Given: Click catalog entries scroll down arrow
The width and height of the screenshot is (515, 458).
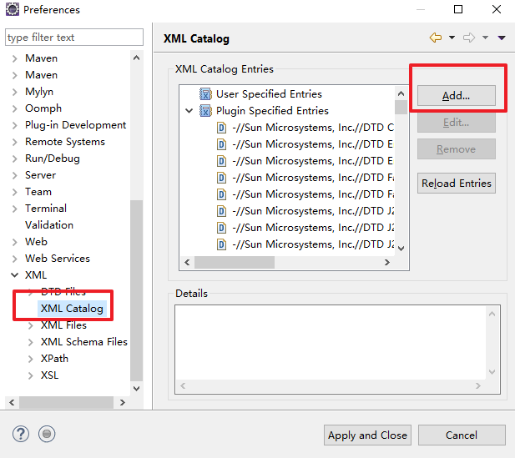Looking at the screenshot, I should click(401, 249).
